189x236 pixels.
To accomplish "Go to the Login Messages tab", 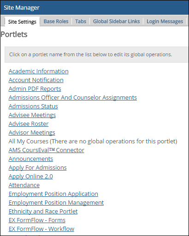I will (165, 21).
